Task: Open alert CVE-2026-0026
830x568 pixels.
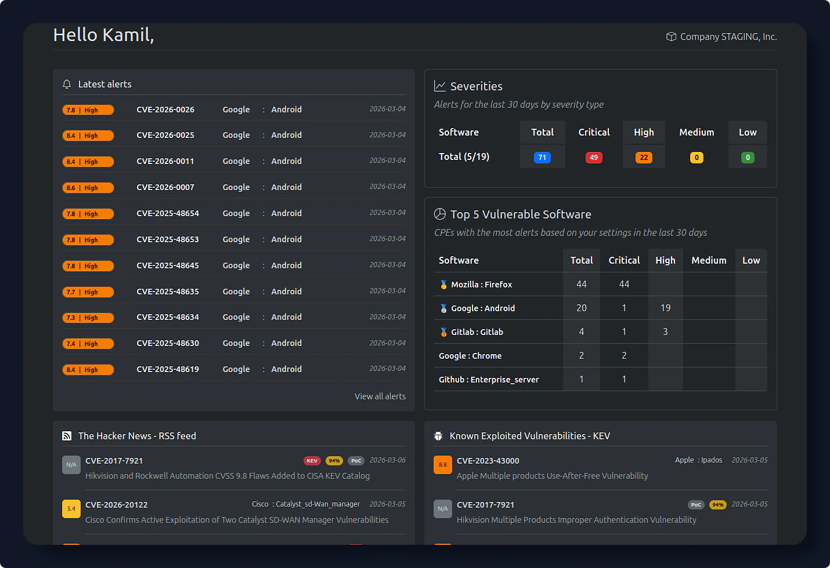Action: coord(165,110)
